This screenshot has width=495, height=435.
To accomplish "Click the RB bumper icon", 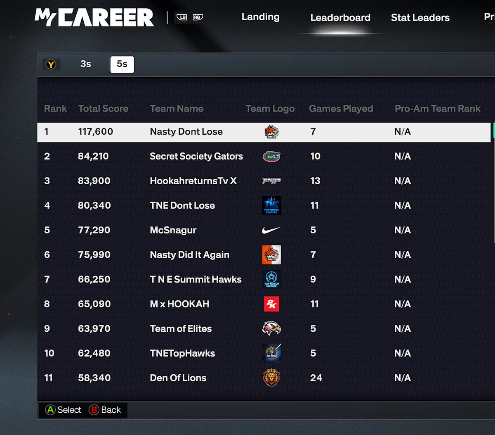I will pos(198,17).
